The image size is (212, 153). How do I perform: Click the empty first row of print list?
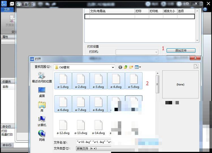pyautogui.click(x=140, y=16)
